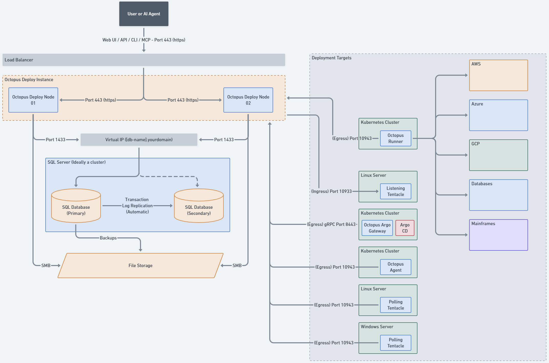Click 'SMB' label left of File Storage
The image size is (549, 363).
coord(46,266)
